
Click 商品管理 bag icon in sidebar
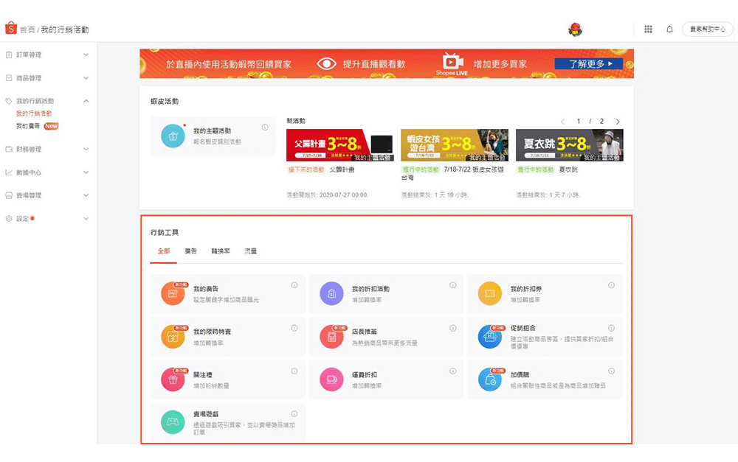[x=8, y=78]
